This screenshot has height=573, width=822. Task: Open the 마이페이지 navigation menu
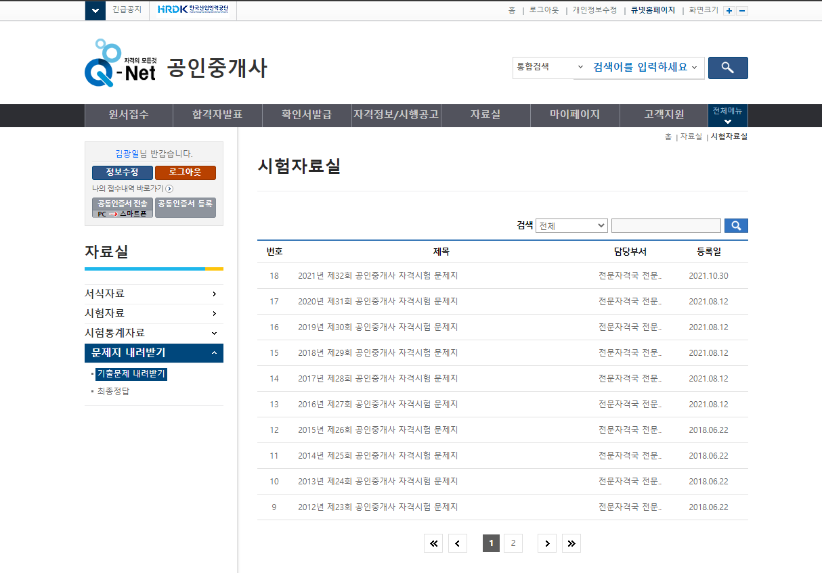tap(575, 115)
